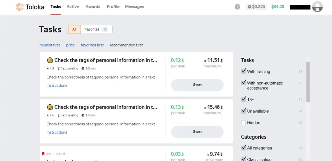Screen dimensions: 332x161
Task: Open Instructions link for second task
Action: [57, 132]
